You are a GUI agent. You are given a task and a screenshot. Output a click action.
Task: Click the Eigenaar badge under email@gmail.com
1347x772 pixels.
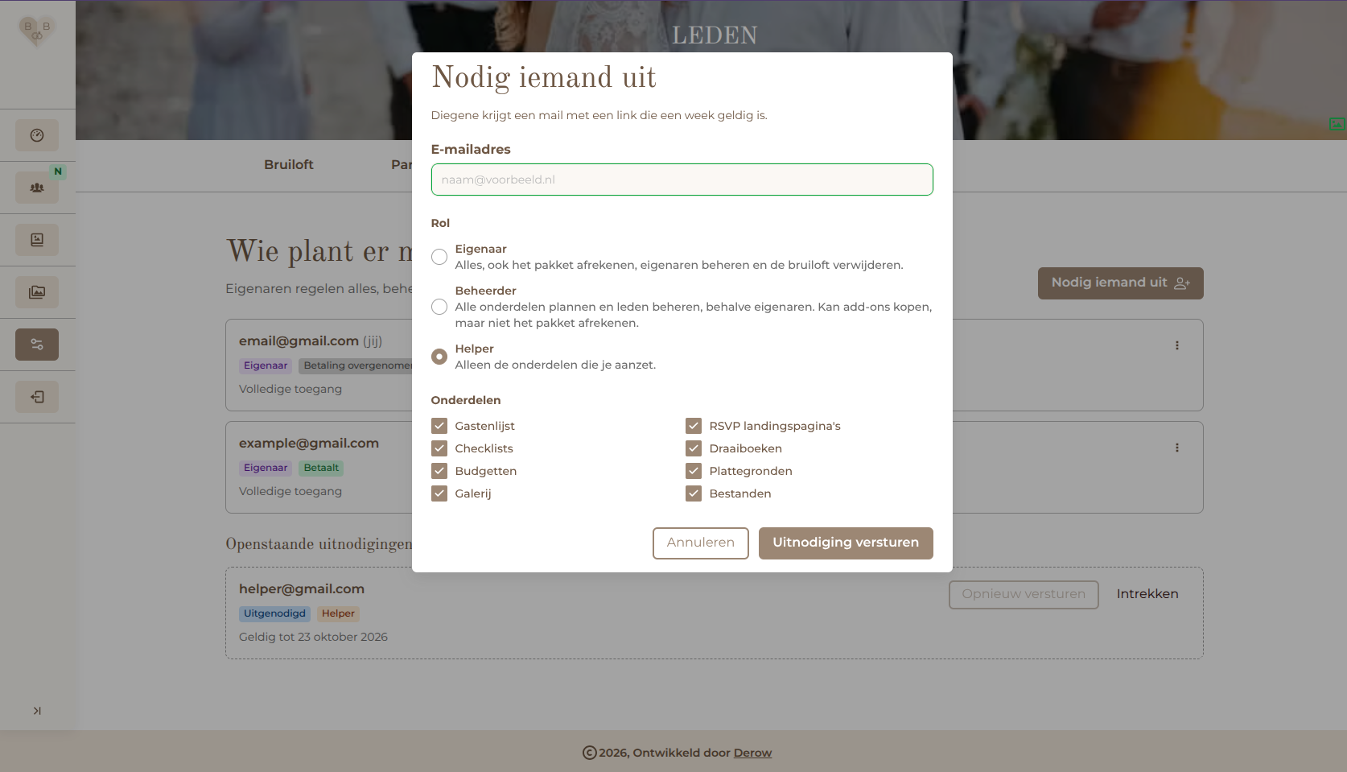pyautogui.click(x=266, y=365)
